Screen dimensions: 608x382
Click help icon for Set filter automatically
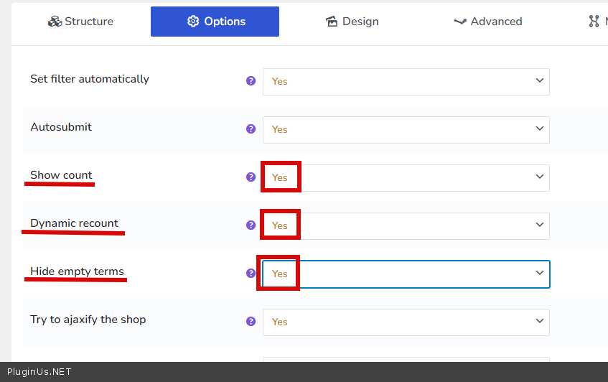click(x=251, y=81)
